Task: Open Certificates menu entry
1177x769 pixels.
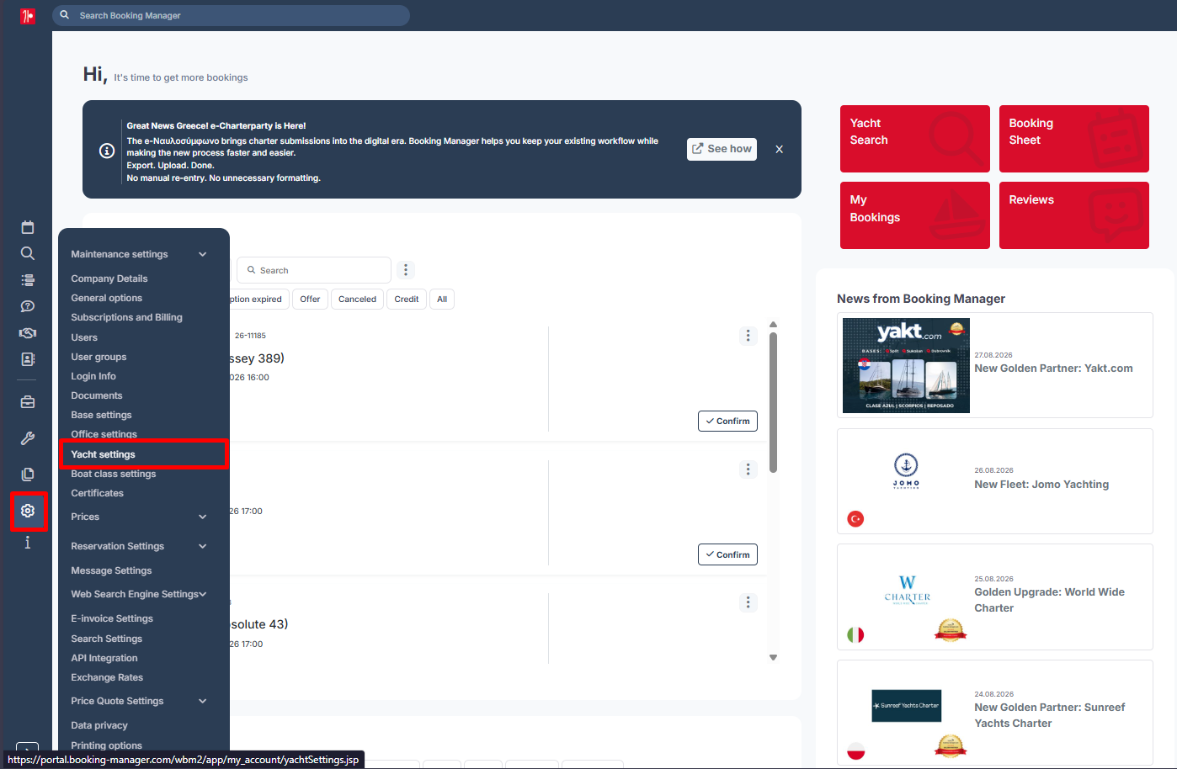Action: (97, 493)
